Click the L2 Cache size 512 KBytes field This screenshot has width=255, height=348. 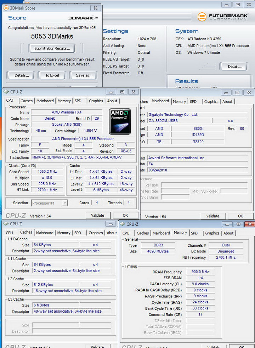click(x=56, y=285)
